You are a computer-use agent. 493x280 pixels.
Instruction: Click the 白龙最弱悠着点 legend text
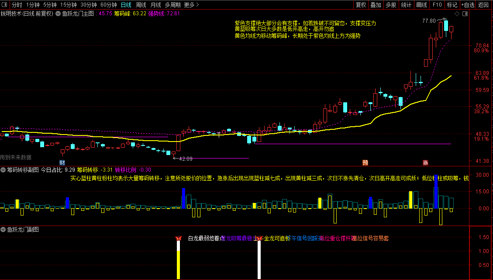[x=206, y=238]
